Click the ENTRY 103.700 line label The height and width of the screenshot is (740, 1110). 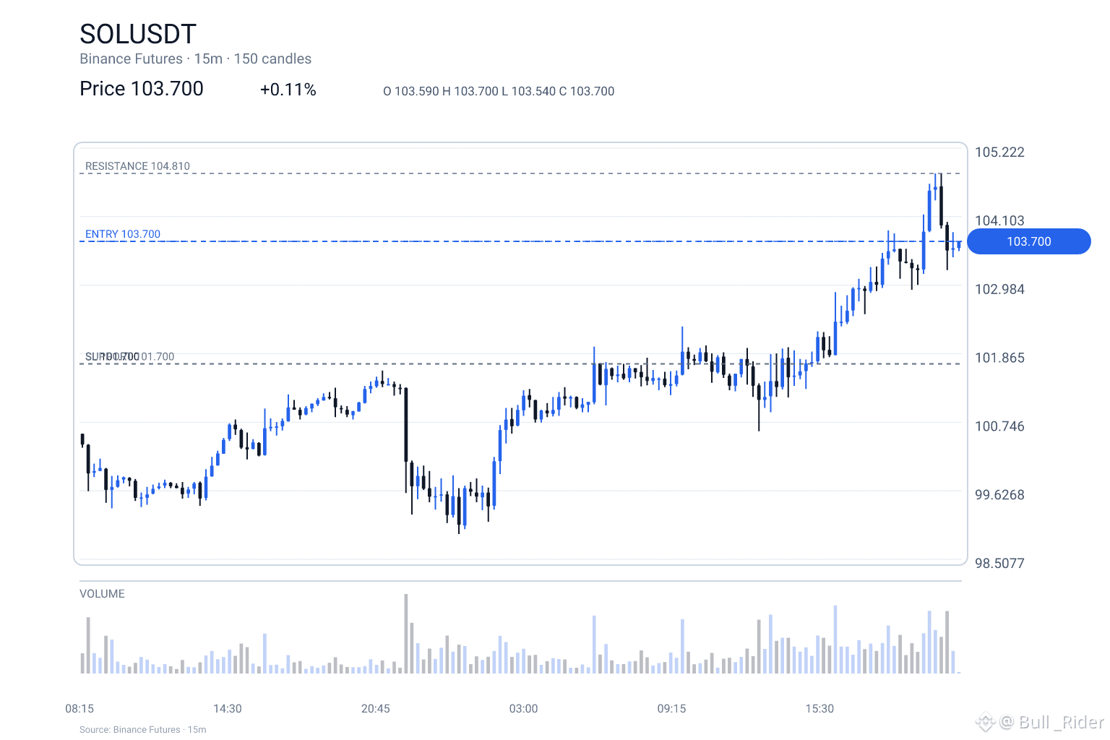tap(123, 234)
